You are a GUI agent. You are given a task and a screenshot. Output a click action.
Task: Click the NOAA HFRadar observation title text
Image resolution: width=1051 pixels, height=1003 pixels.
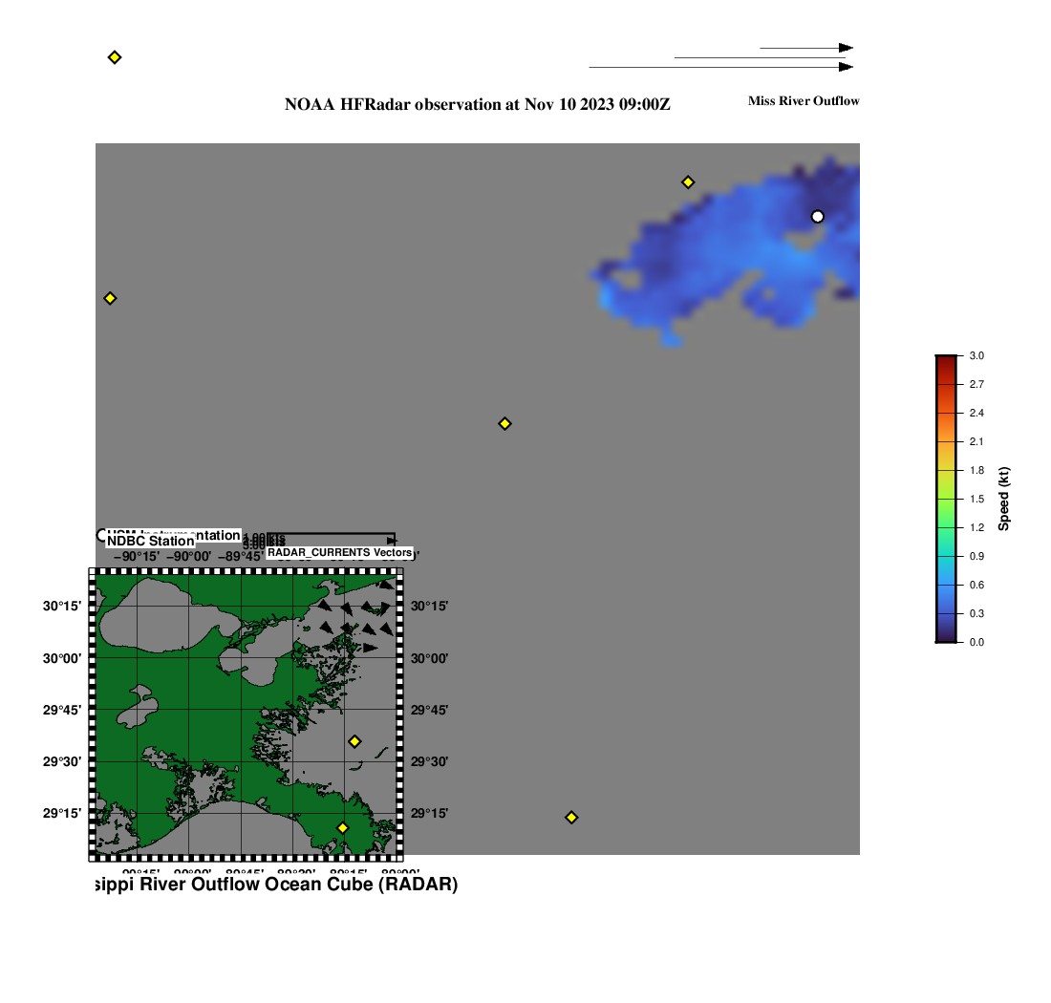(x=478, y=104)
